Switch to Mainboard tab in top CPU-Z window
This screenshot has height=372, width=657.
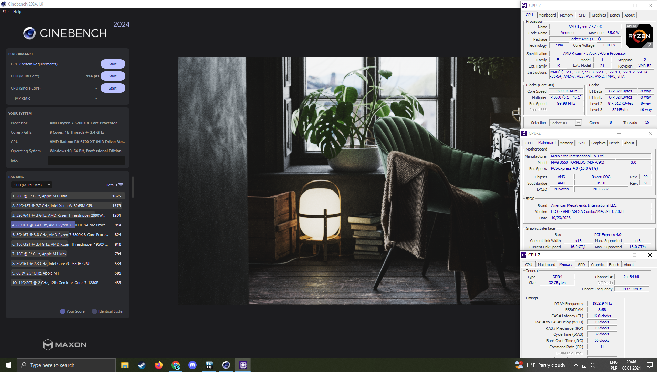[547, 15]
